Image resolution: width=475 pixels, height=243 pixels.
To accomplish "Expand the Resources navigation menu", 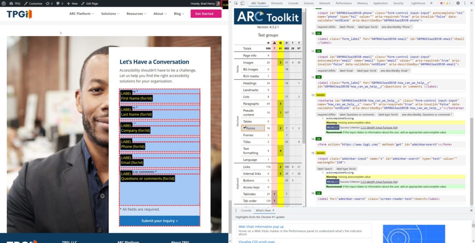I will click(136, 14).
